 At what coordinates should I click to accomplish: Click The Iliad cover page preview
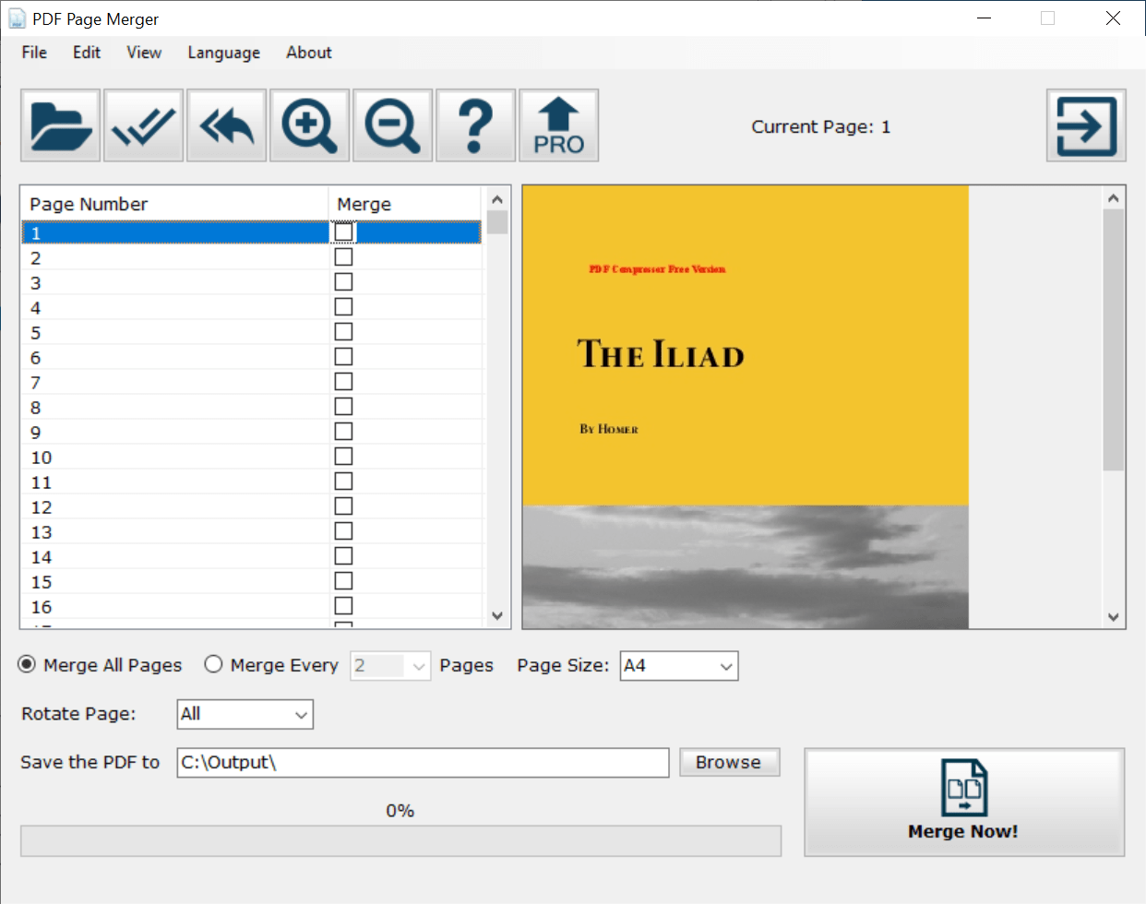pyautogui.click(x=746, y=407)
